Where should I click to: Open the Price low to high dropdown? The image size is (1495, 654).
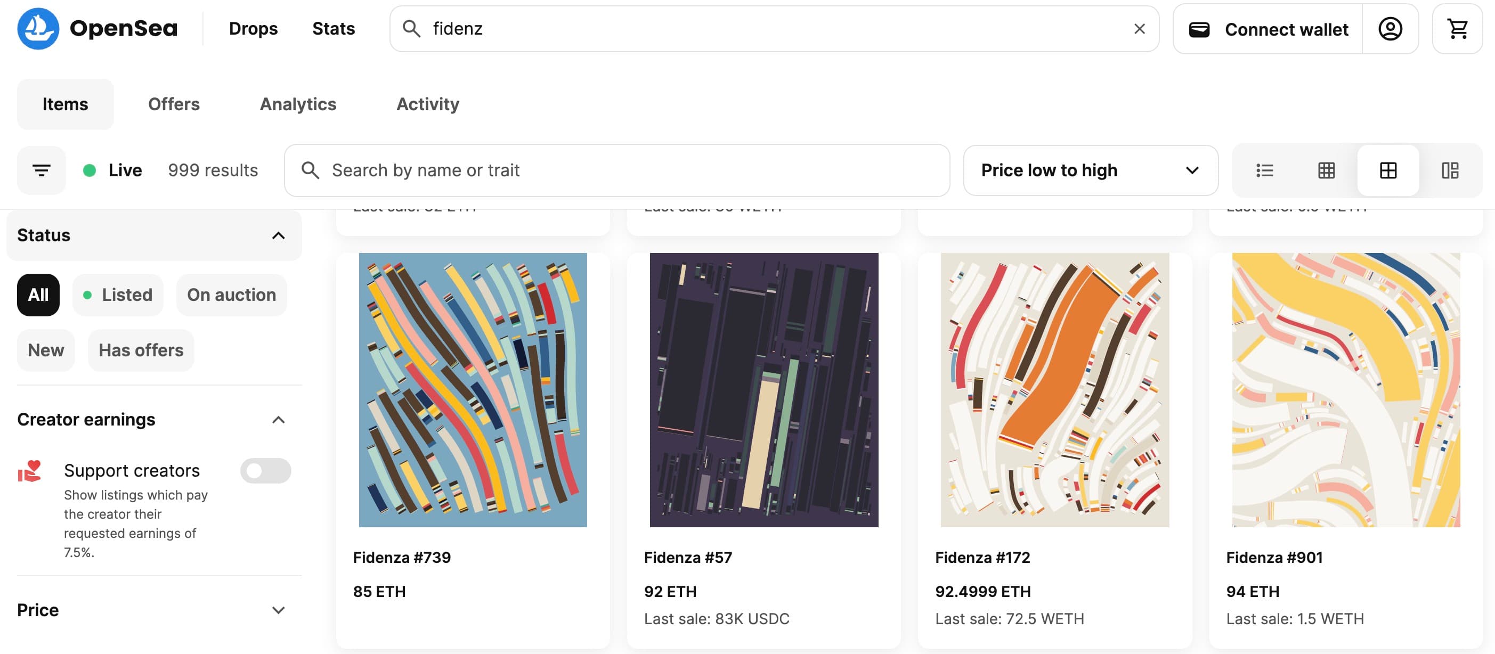click(1090, 170)
